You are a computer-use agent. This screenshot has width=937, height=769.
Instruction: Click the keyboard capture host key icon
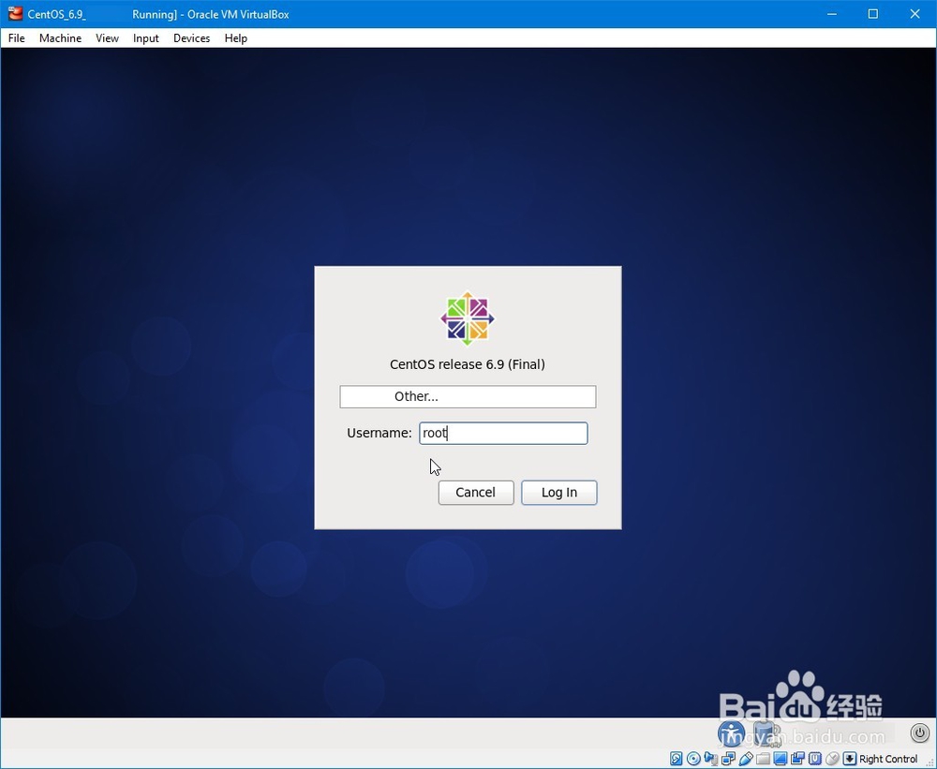[850, 759]
